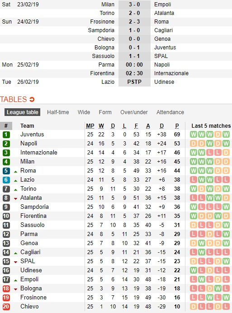Click the PSTP status for Lazio vs Udinese
This screenshot has height=313, width=232.
(134, 82)
